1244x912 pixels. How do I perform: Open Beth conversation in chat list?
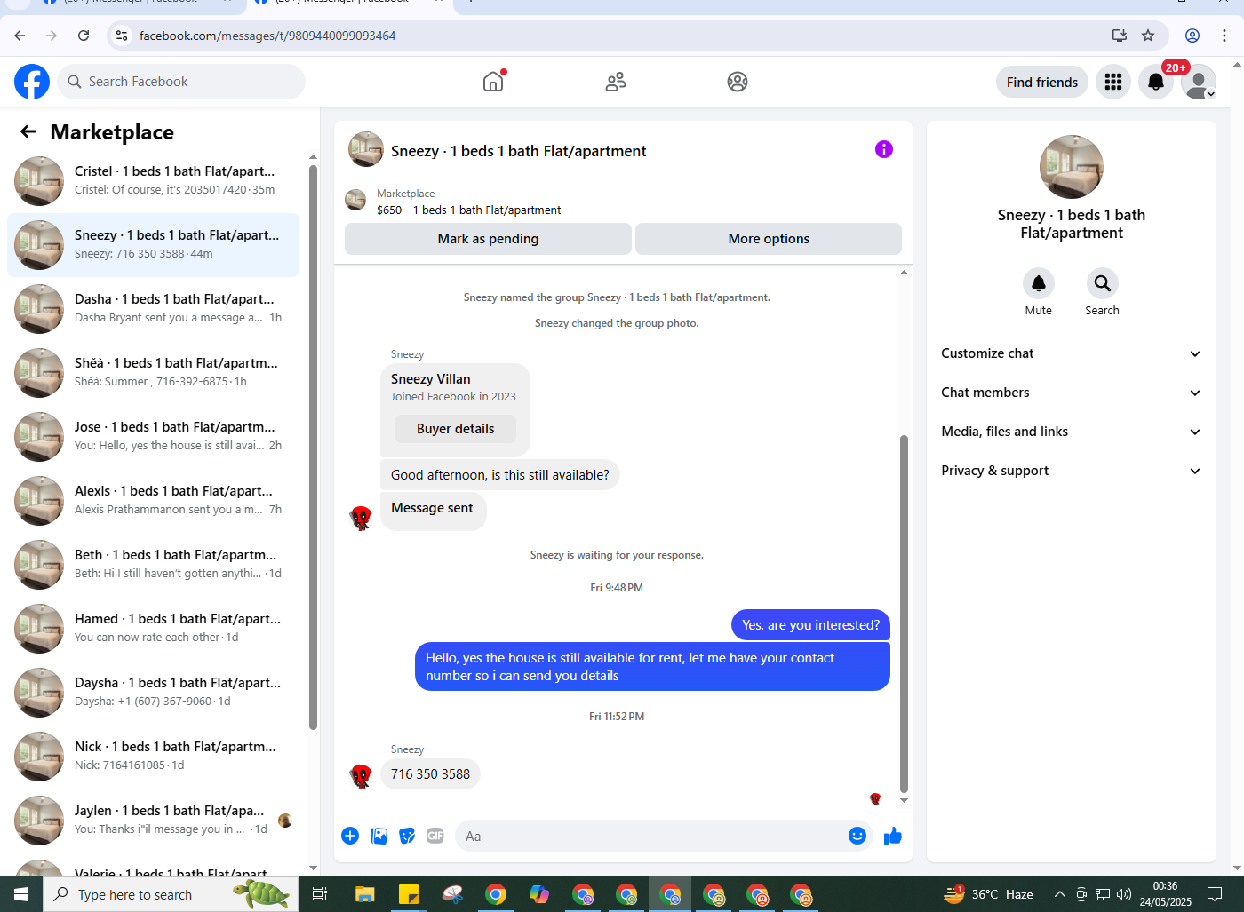pyautogui.click(x=153, y=565)
